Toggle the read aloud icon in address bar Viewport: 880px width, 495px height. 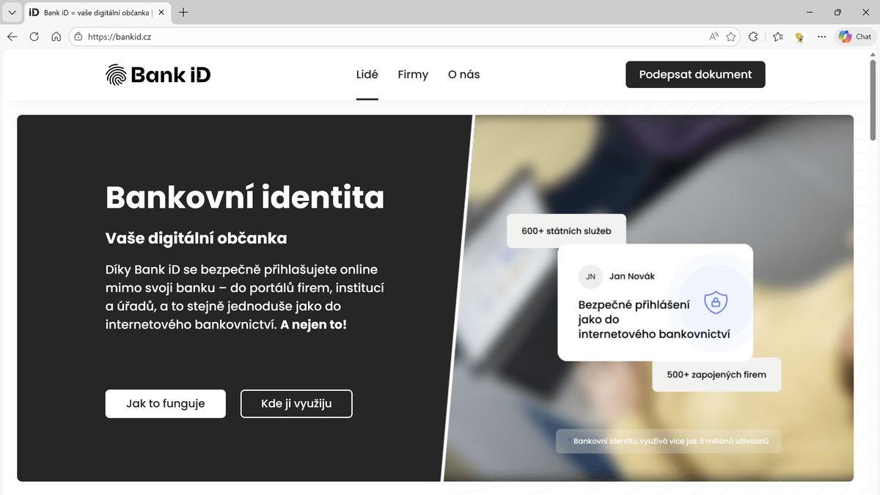[x=714, y=37]
